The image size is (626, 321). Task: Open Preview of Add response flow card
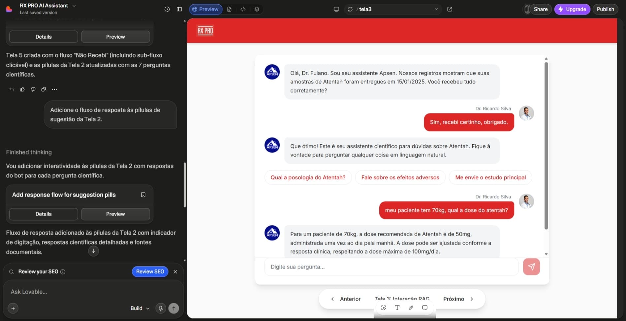pyautogui.click(x=115, y=214)
